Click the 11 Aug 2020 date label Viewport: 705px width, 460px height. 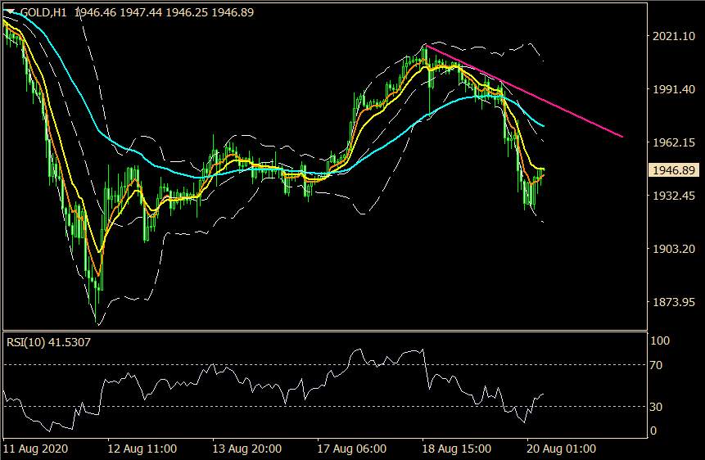(x=36, y=449)
